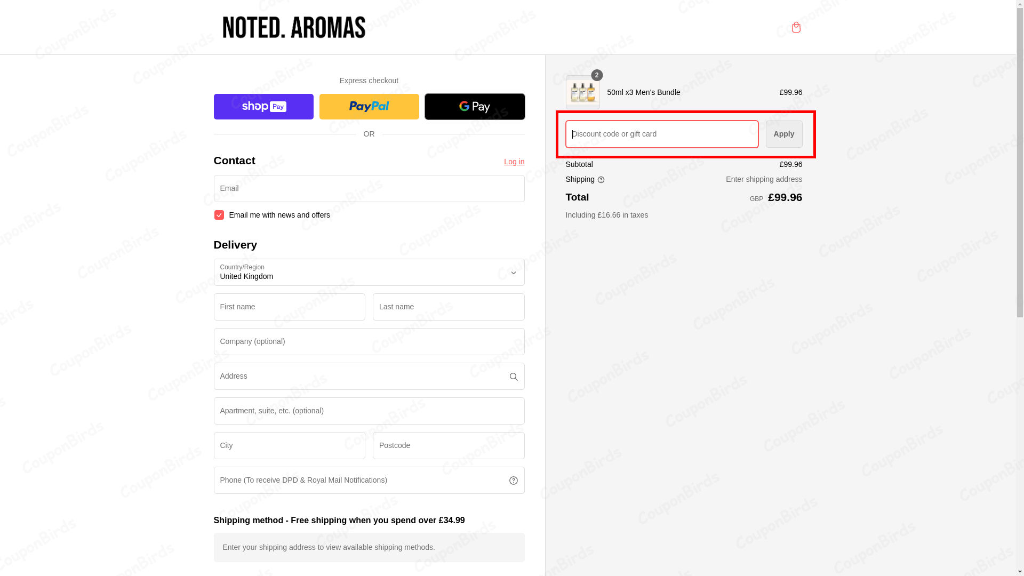The width and height of the screenshot is (1024, 576).
Task: Select Shop Pay express checkout
Action: click(x=263, y=106)
